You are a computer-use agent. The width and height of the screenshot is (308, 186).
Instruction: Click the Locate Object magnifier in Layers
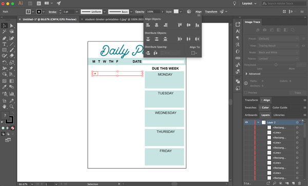coord(275,183)
